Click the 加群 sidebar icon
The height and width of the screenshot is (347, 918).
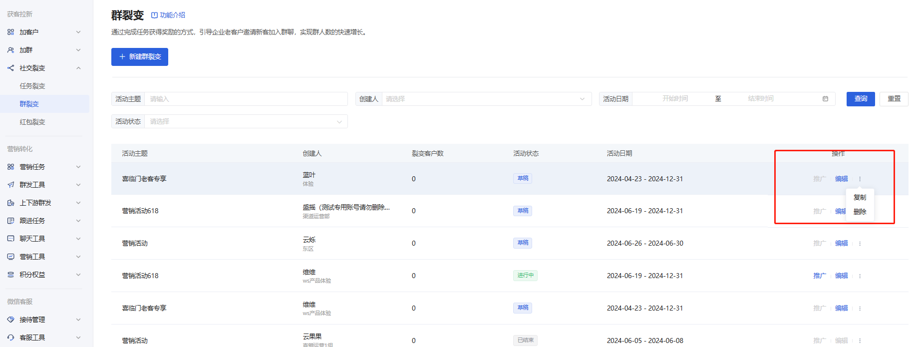10,50
